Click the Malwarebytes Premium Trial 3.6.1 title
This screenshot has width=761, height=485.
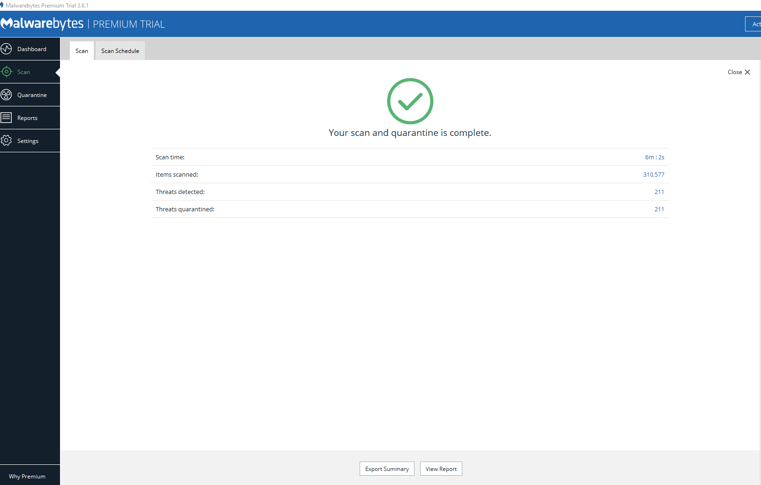click(x=47, y=5)
